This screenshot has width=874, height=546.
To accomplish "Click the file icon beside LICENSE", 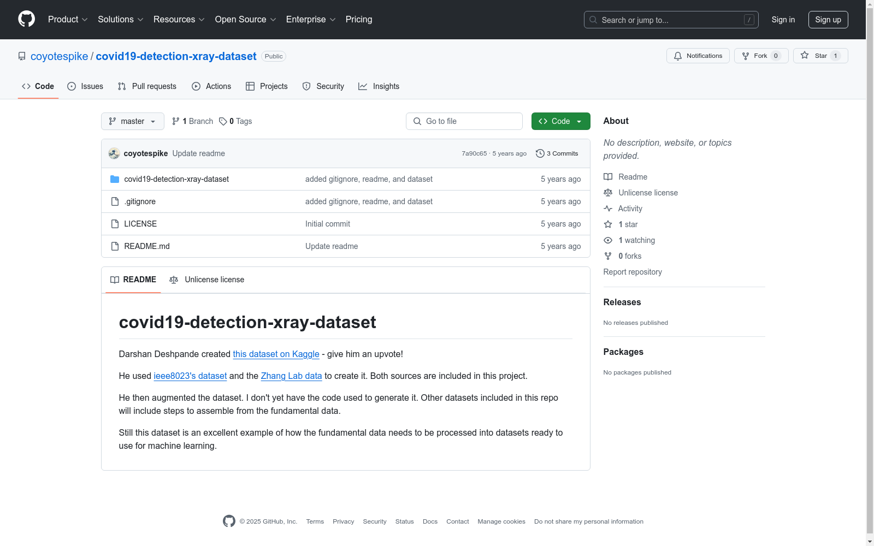I will pos(115,224).
